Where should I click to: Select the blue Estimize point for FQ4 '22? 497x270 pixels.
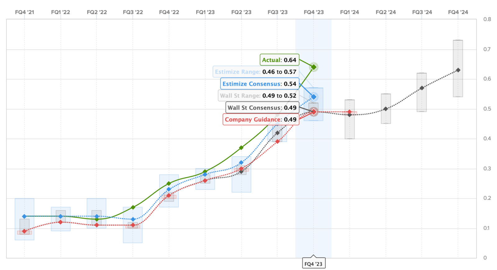pos(169,189)
